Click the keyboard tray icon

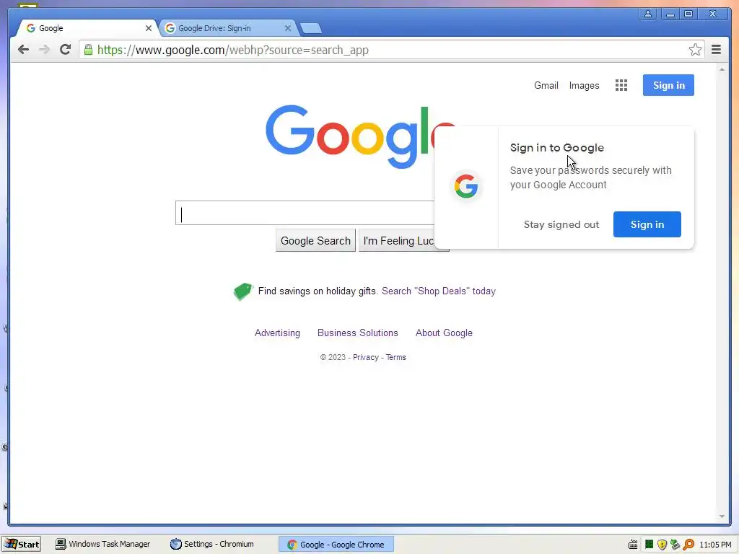pos(633,545)
